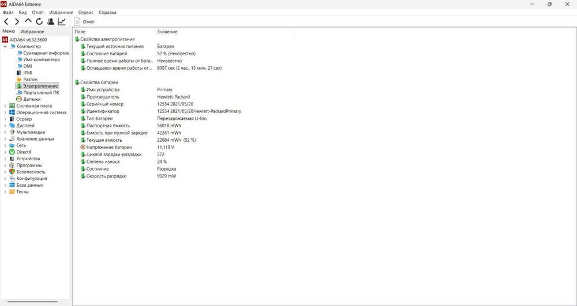Click the Конфигурация icon in tree

(12, 179)
